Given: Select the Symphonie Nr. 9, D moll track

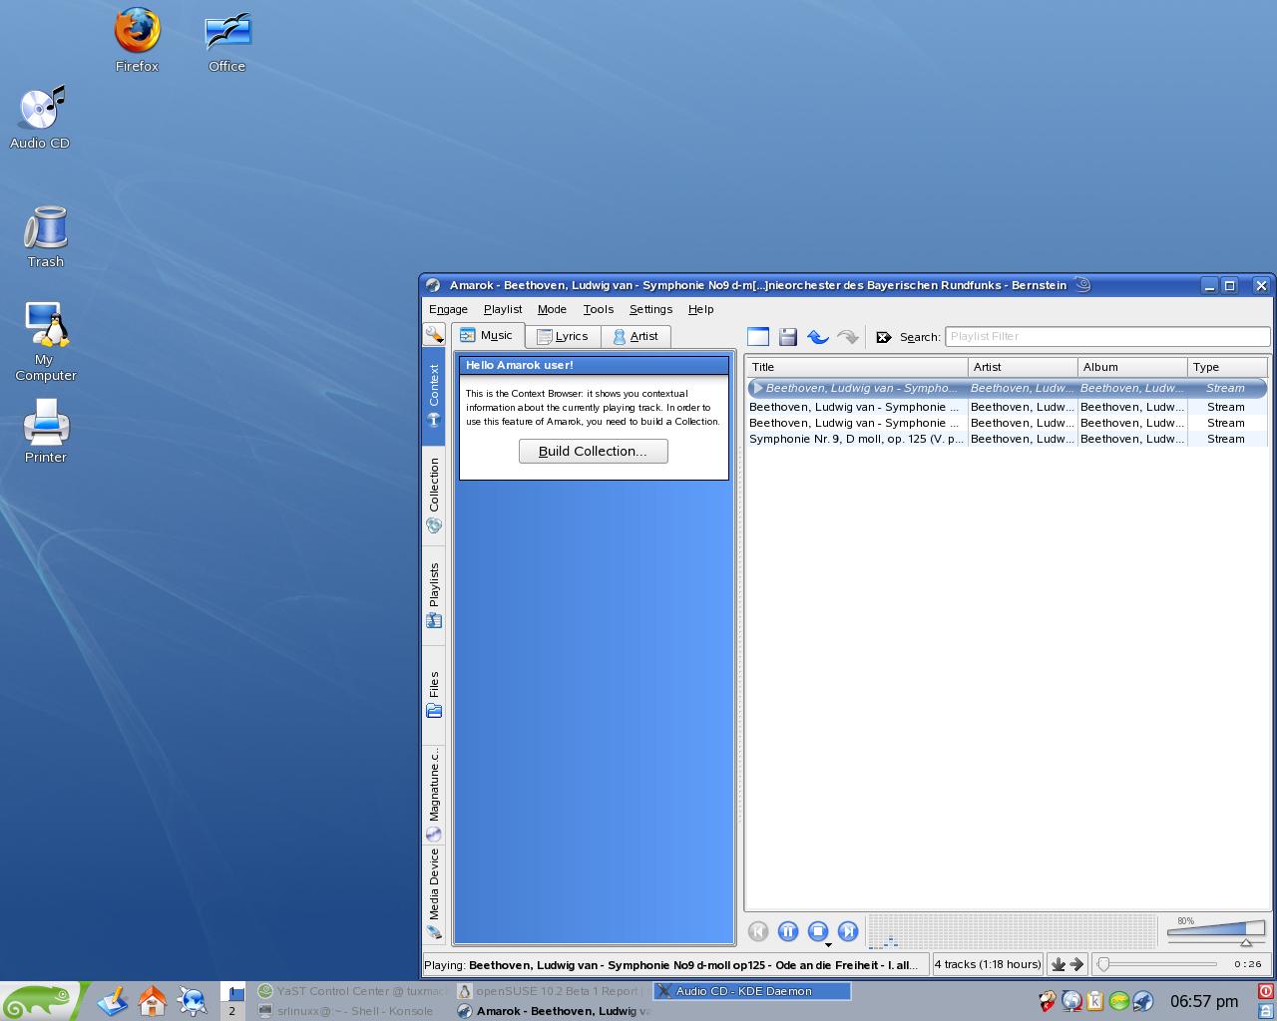Looking at the screenshot, I should [x=1007, y=439].
